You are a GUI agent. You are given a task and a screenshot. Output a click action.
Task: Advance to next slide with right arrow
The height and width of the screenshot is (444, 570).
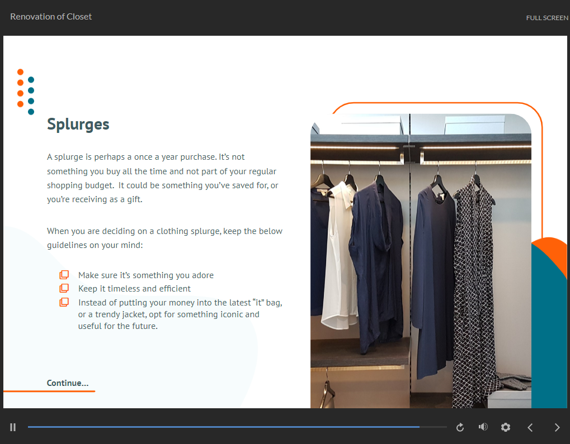coord(557,427)
